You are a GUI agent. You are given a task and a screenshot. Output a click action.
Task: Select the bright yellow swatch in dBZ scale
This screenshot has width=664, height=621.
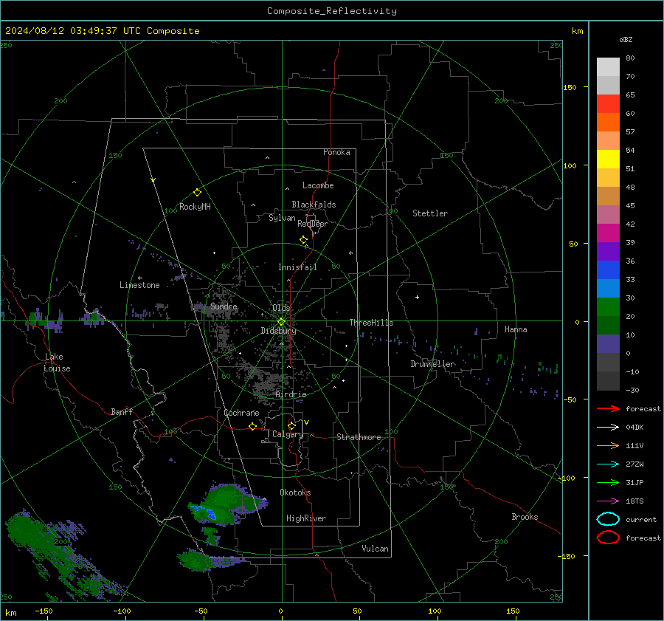coord(608,159)
